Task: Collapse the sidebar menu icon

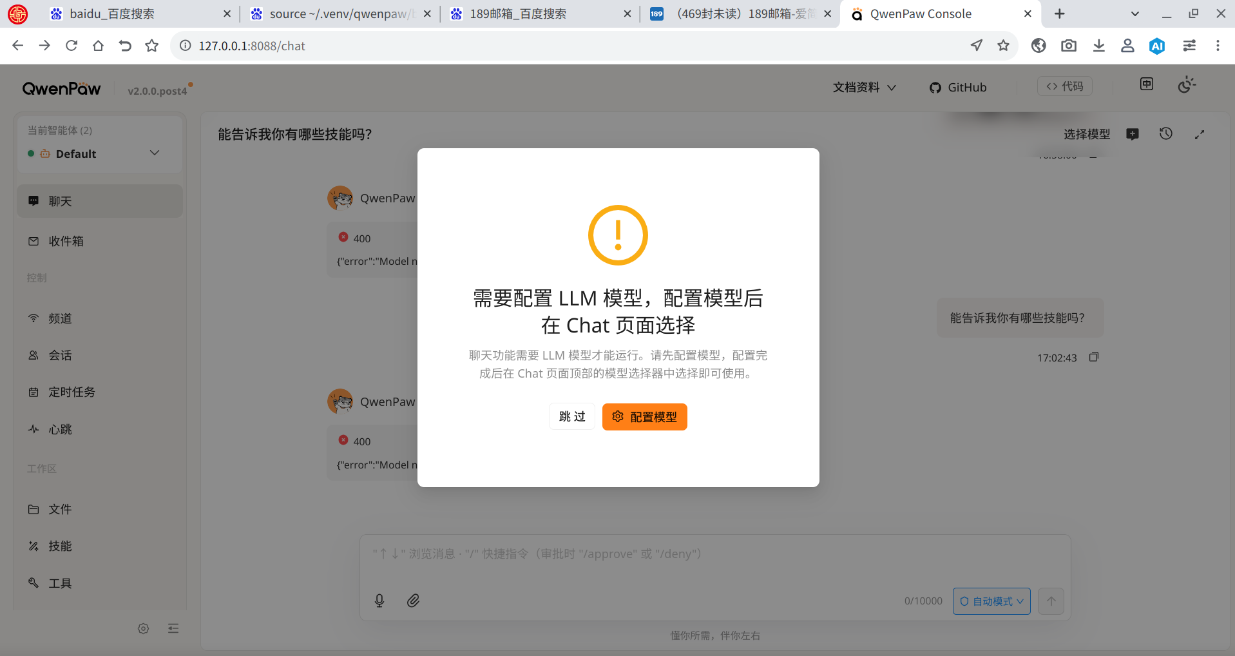Action: click(173, 628)
